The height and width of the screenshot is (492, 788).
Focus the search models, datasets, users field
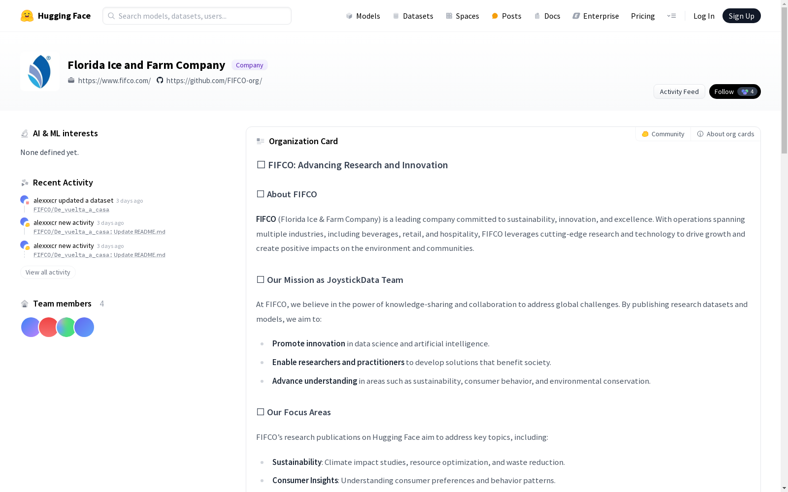point(197,16)
